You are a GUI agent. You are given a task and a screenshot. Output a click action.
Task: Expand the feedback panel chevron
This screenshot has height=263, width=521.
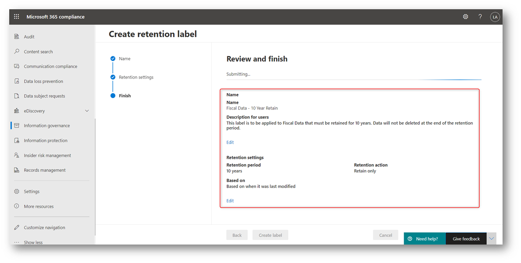(x=492, y=238)
